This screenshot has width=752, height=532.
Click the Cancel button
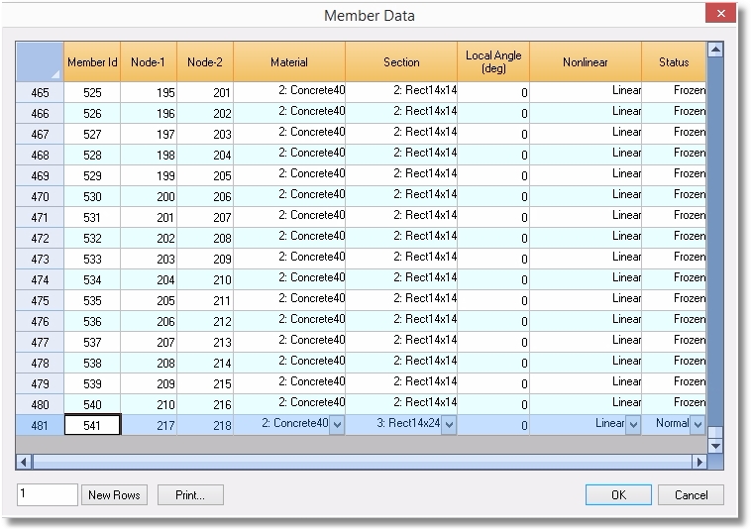[692, 495]
